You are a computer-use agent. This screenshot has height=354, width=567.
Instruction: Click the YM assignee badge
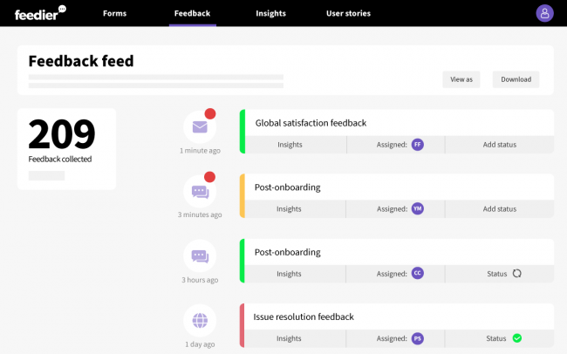pyautogui.click(x=418, y=209)
